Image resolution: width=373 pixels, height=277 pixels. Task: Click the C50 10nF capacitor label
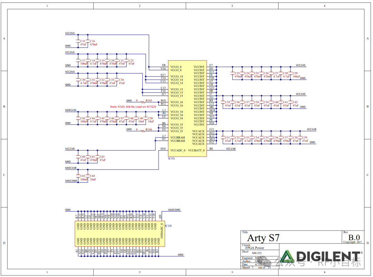[151, 120]
